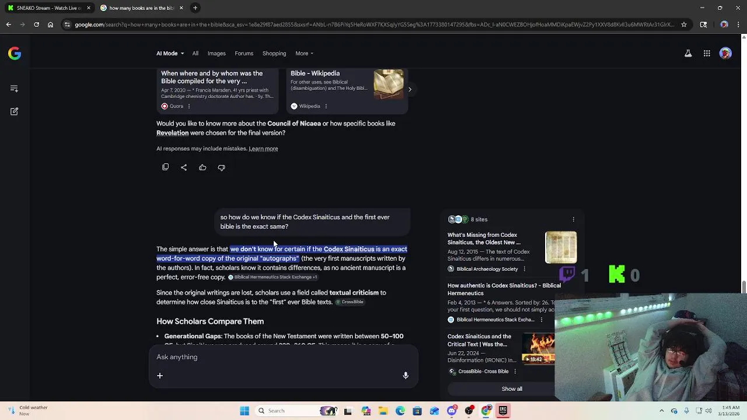Open Discord from the taskbar
The width and height of the screenshot is (747, 420).
pos(452,411)
